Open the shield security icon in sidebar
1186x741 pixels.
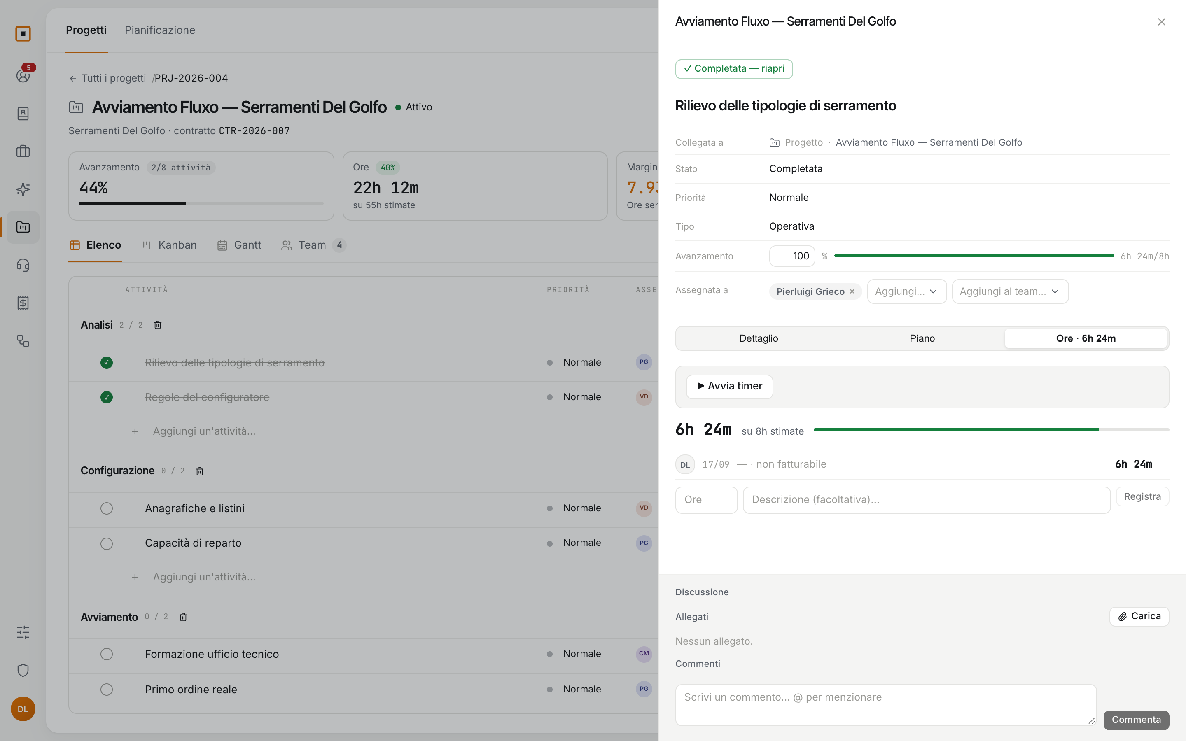(23, 670)
